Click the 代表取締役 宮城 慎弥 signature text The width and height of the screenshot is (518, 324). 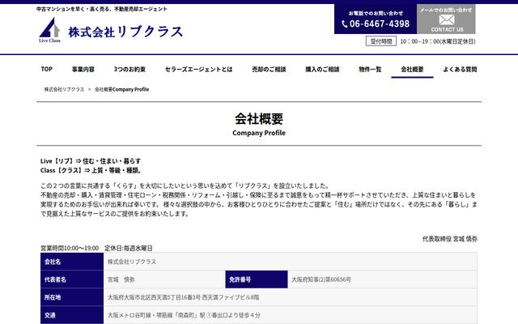tap(450, 239)
